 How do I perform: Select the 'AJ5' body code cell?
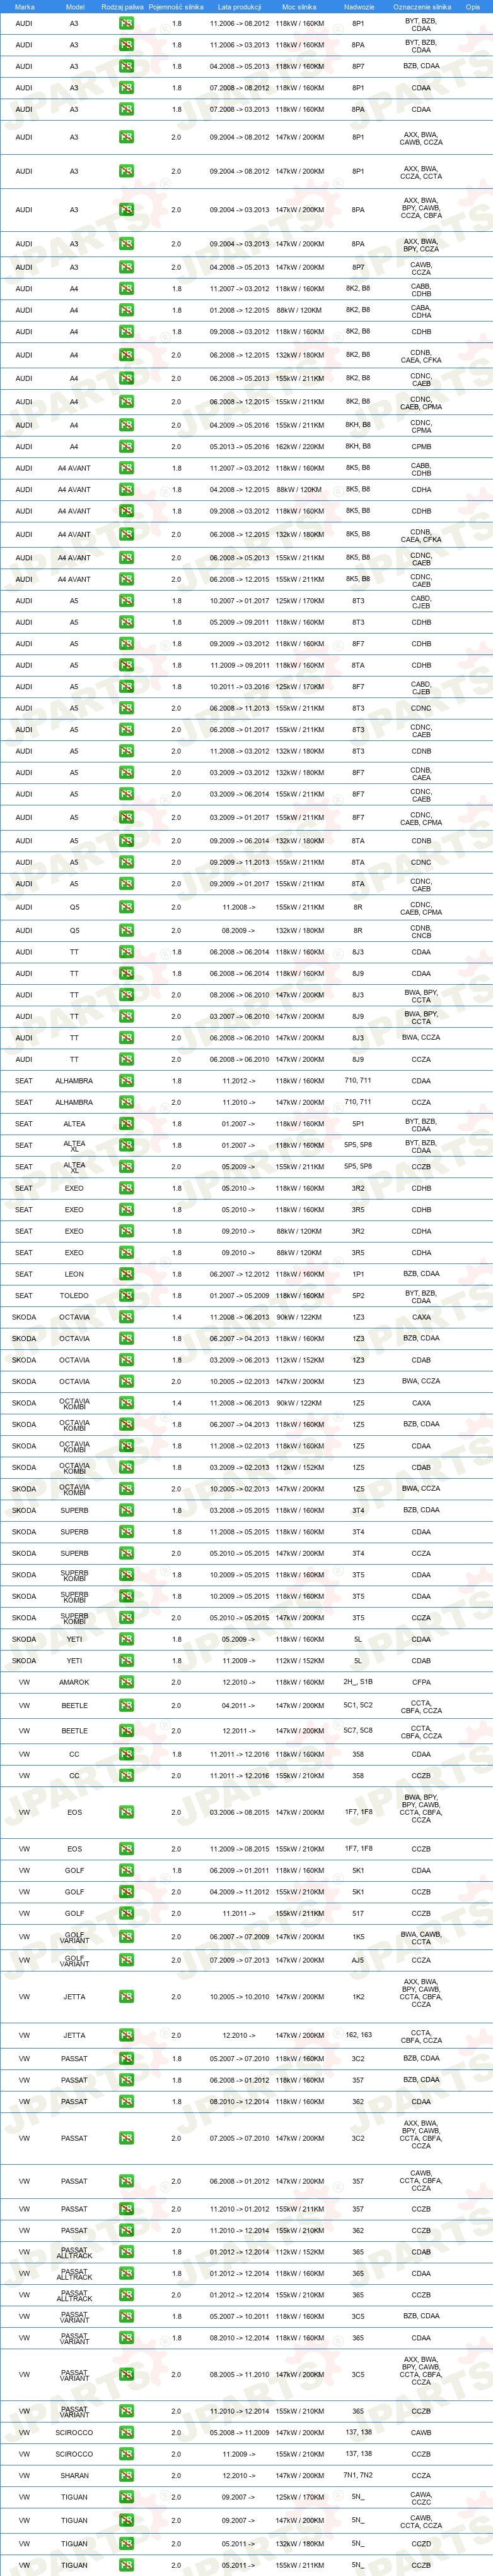[358, 1960]
